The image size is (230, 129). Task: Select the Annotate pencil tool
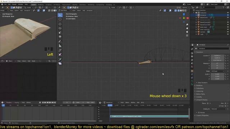coord(60,42)
